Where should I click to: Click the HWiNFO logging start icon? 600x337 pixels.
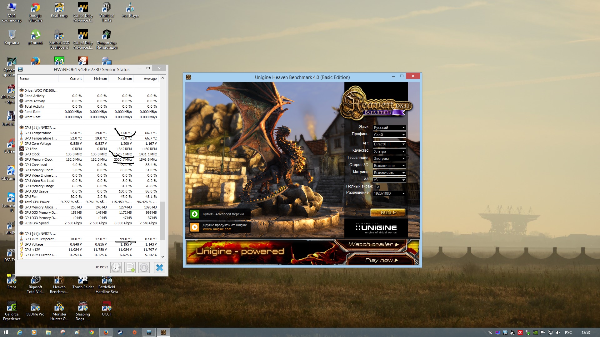(130, 268)
